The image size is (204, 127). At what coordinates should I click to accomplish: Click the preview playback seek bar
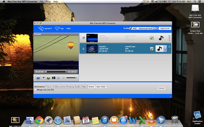(56, 72)
